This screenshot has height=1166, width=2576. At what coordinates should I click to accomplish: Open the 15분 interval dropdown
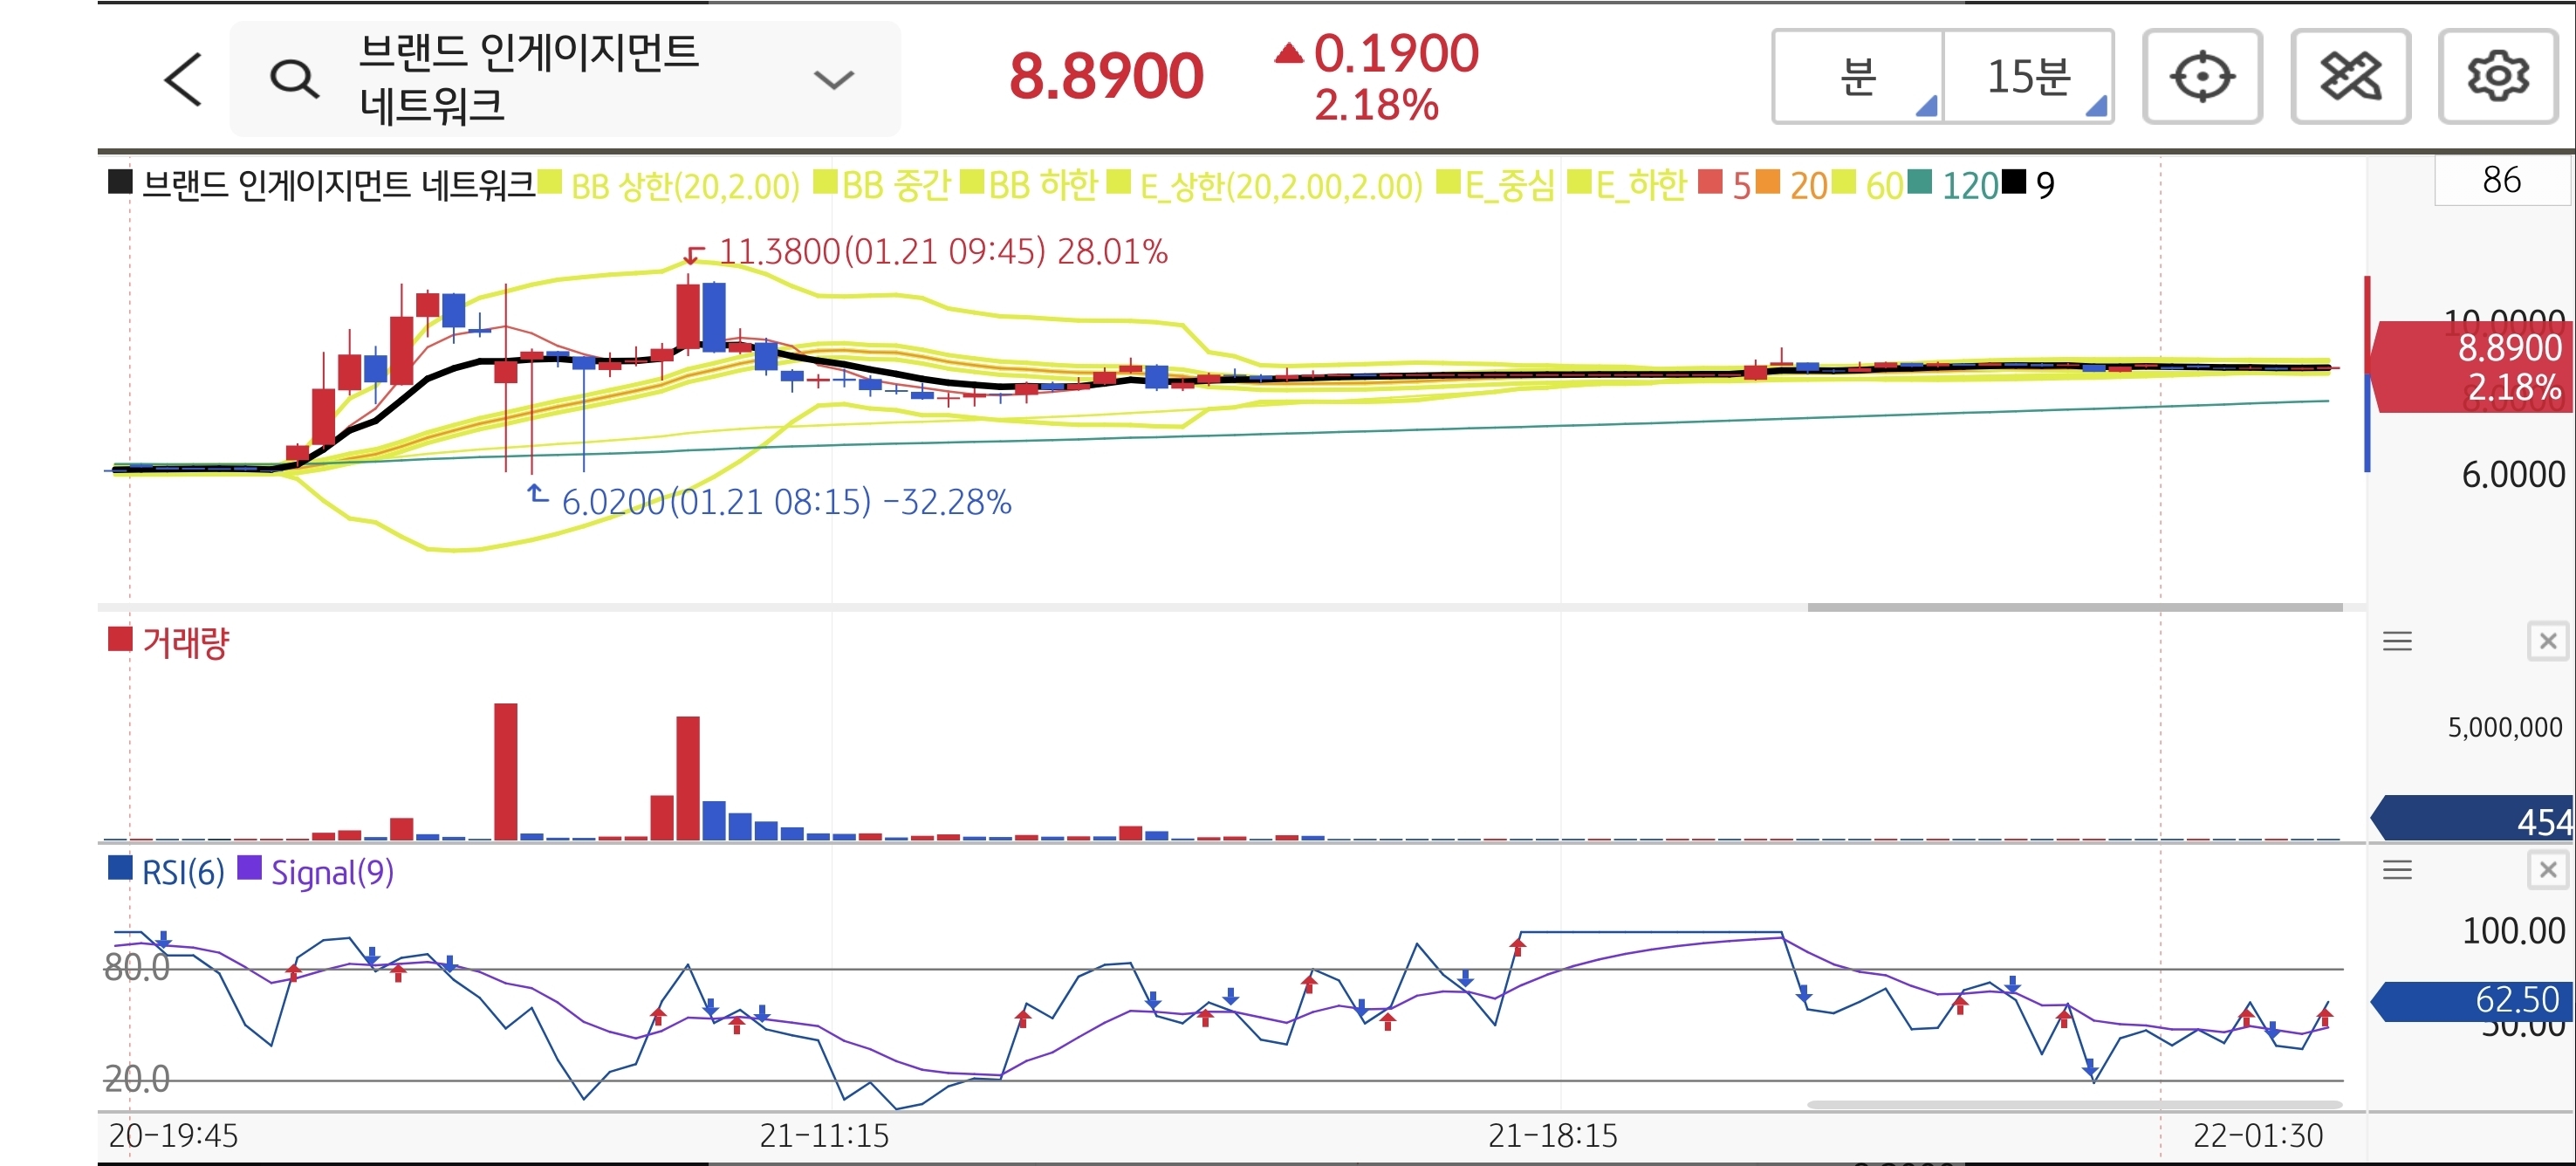point(2028,77)
